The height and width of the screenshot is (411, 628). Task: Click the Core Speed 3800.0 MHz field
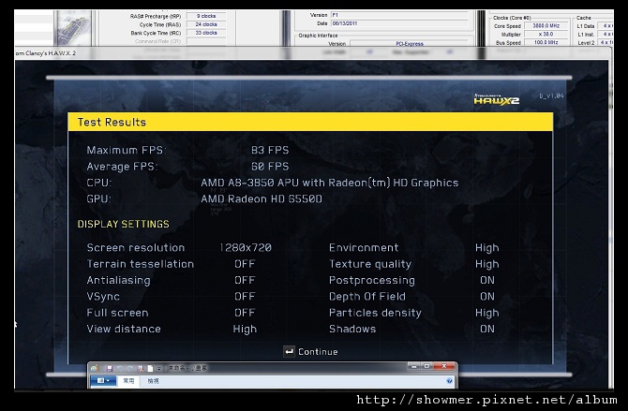pyautogui.click(x=546, y=25)
